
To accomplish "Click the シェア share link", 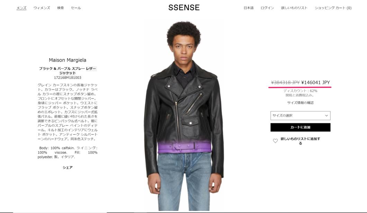I will (68, 167).
